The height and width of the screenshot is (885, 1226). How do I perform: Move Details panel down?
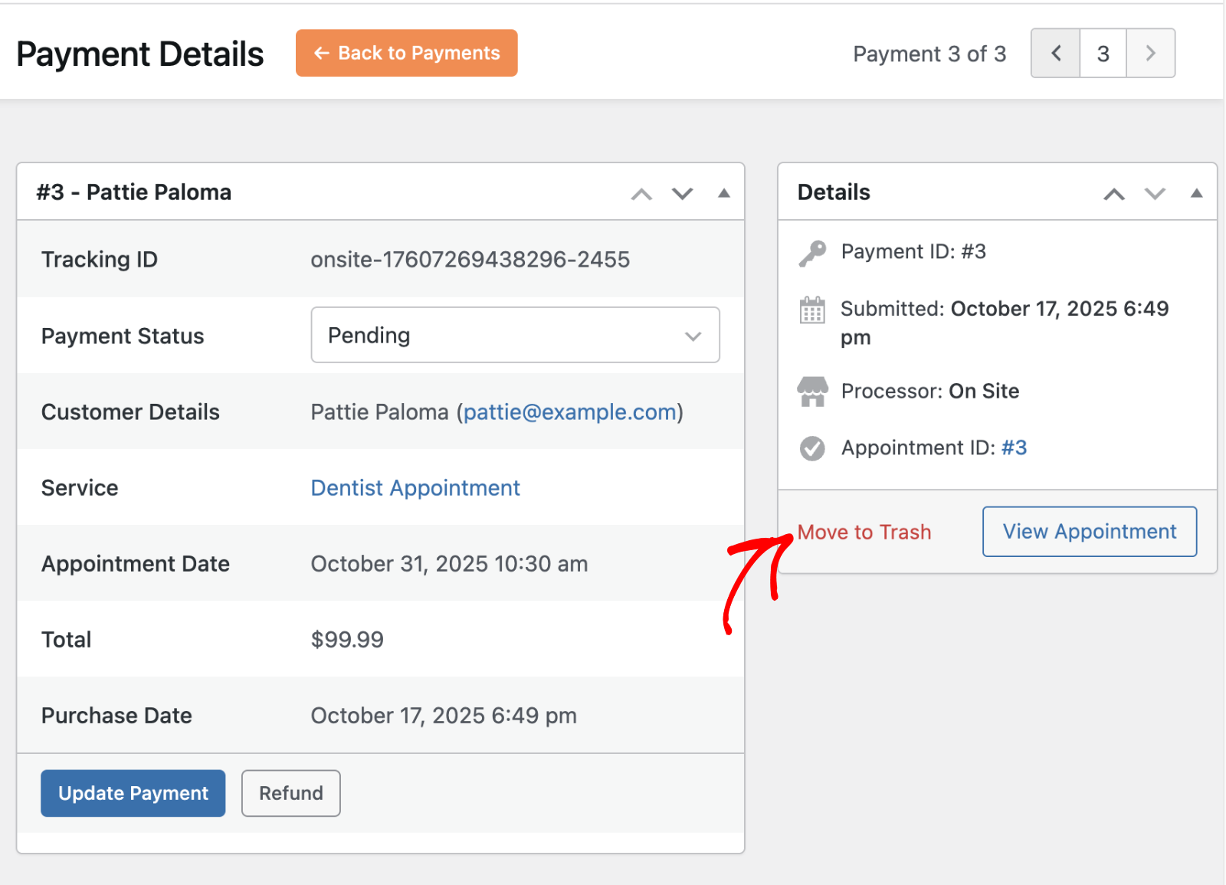point(1155,194)
